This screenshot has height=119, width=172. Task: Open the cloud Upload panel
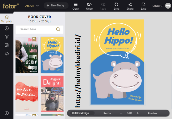coord(7,54)
